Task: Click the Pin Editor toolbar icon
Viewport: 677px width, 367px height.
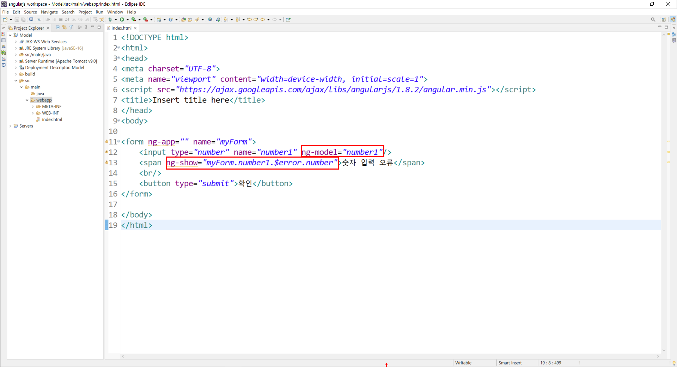Action: coord(288,19)
